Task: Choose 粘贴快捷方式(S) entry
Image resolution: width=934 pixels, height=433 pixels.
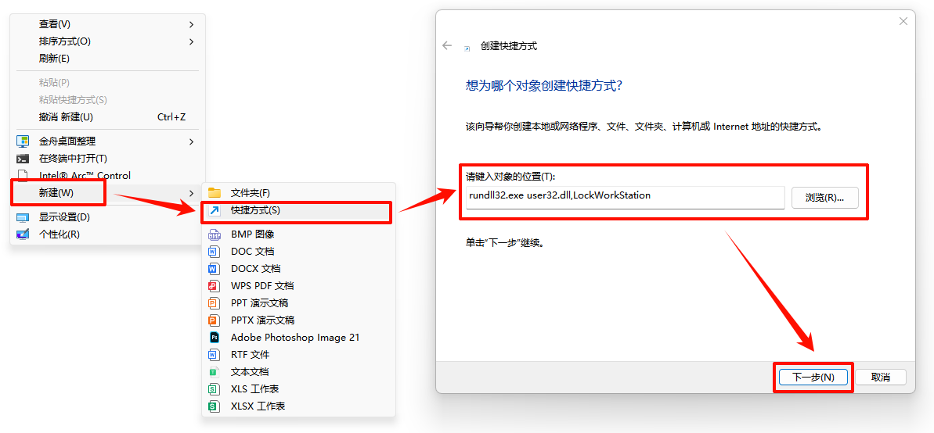Action: pos(108,100)
